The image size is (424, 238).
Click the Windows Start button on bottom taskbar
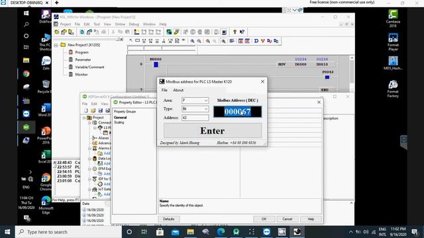[7, 232]
